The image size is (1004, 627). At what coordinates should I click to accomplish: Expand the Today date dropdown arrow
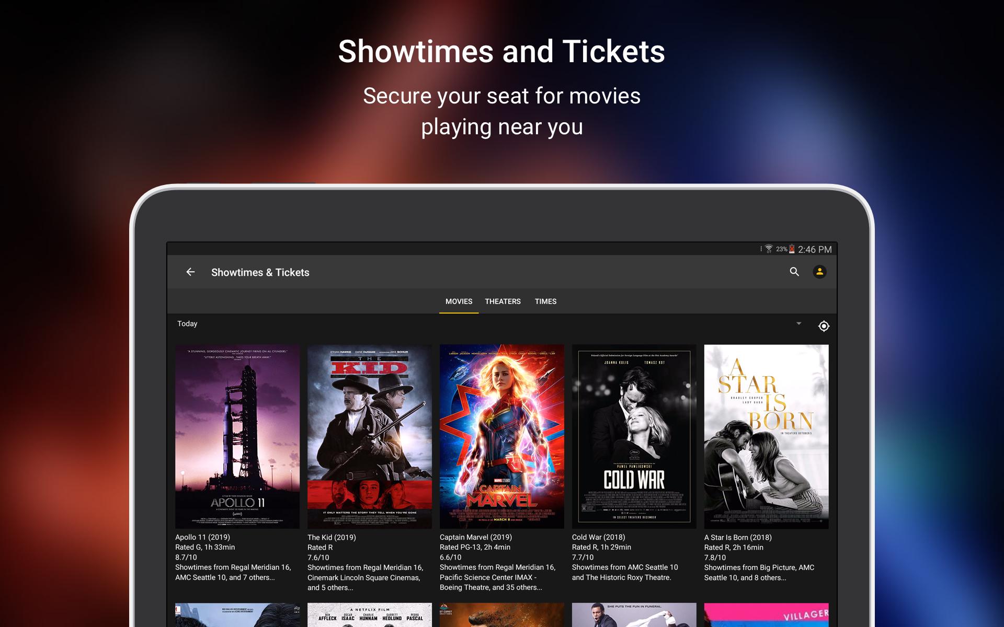click(x=798, y=323)
